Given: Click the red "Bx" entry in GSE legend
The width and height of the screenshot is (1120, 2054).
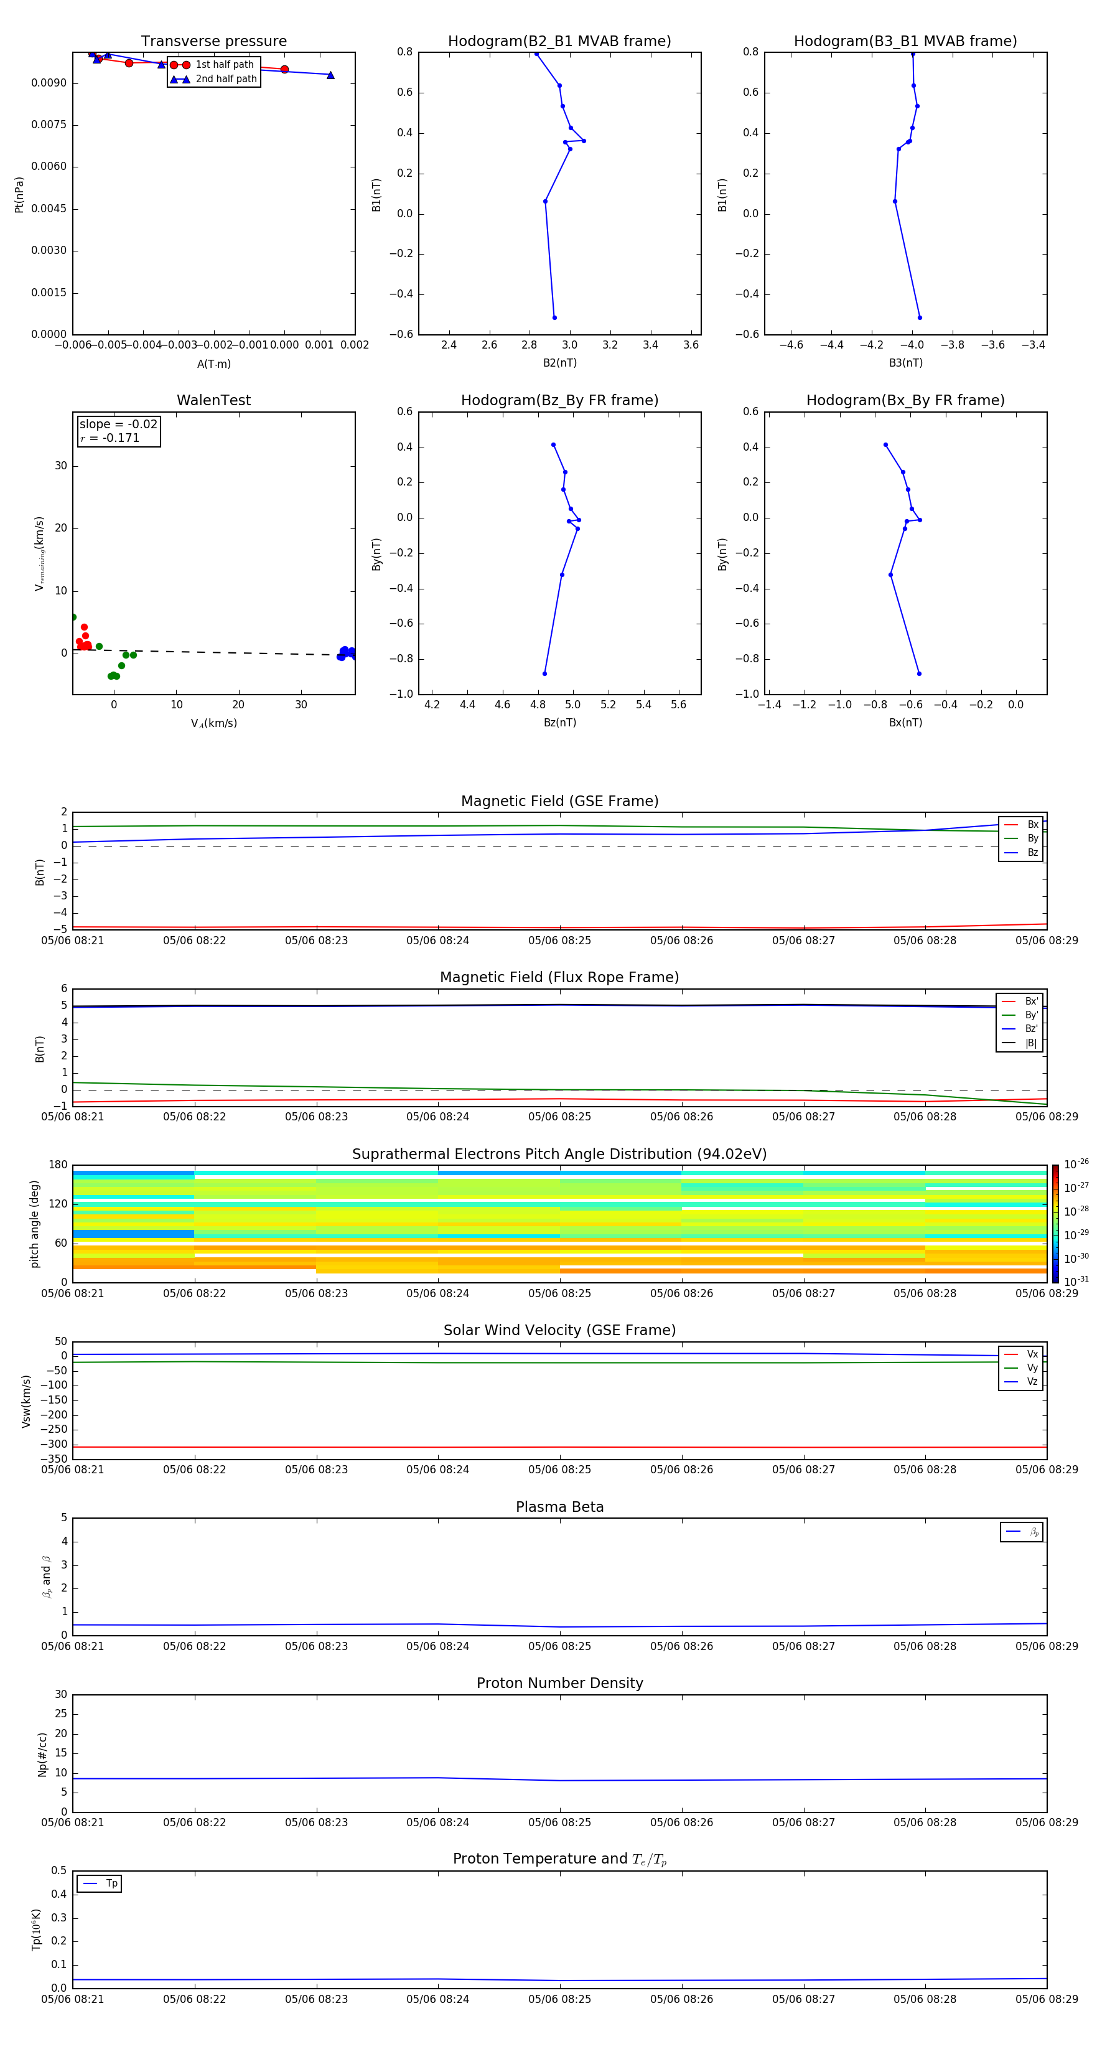Looking at the screenshot, I should tap(1021, 825).
